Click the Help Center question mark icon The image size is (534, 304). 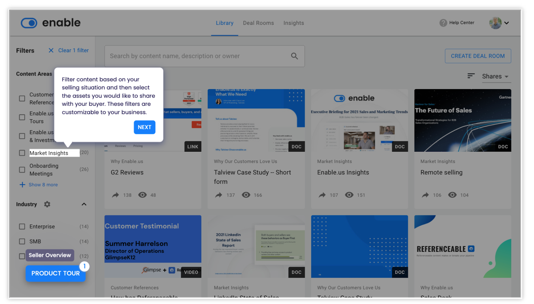pos(443,23)
